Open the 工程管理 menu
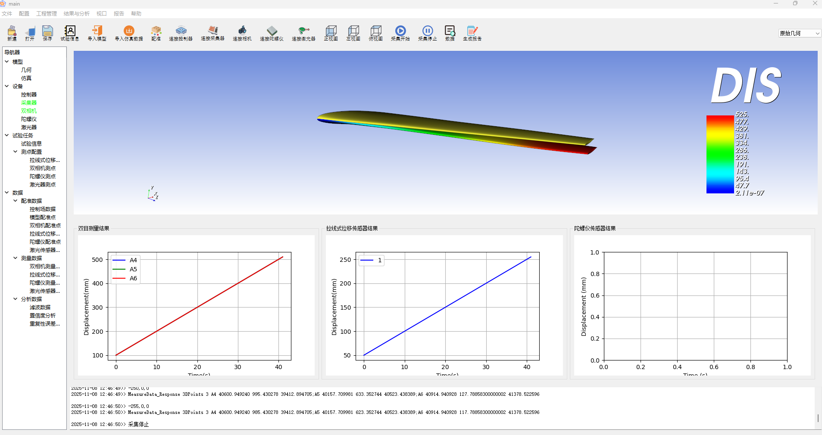The height and width of the screenshot is (435, 822). pyautogui.click(x=47, y=14)
